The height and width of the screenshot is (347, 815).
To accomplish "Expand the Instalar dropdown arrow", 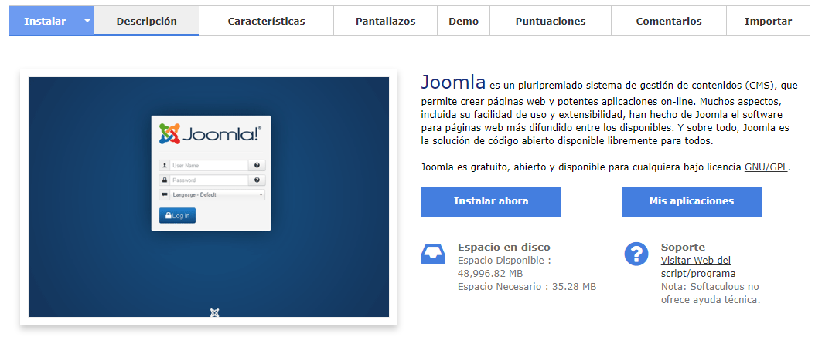I will pos(87,22).
